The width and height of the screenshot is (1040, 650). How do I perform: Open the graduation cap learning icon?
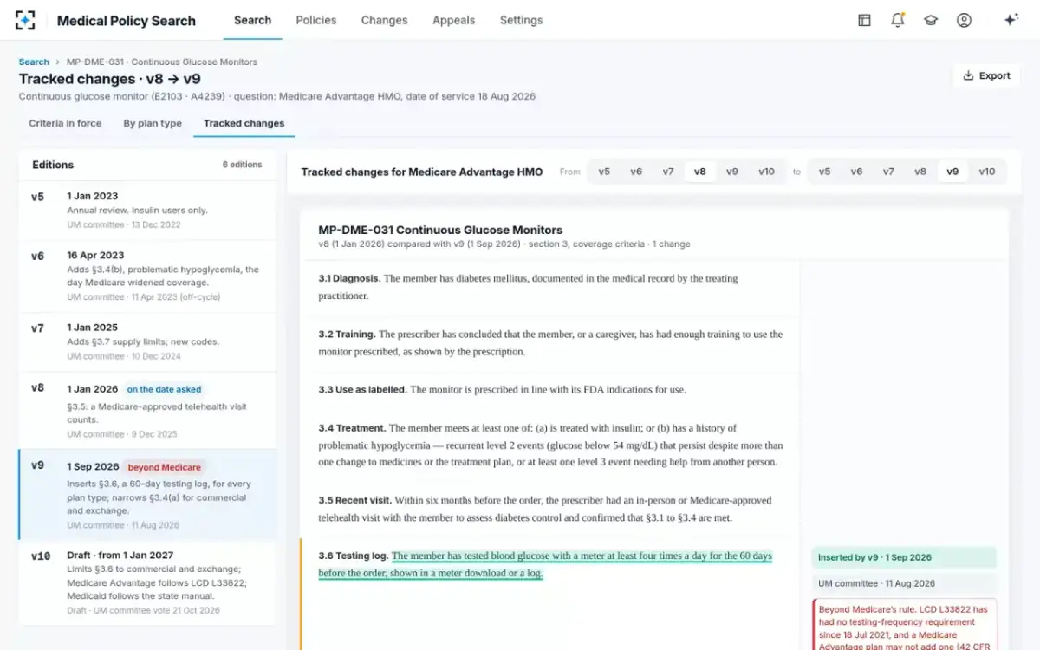(931, 20)
